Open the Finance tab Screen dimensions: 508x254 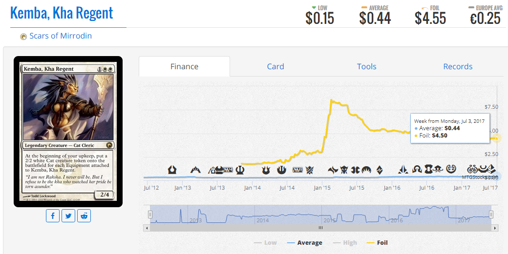184,67
